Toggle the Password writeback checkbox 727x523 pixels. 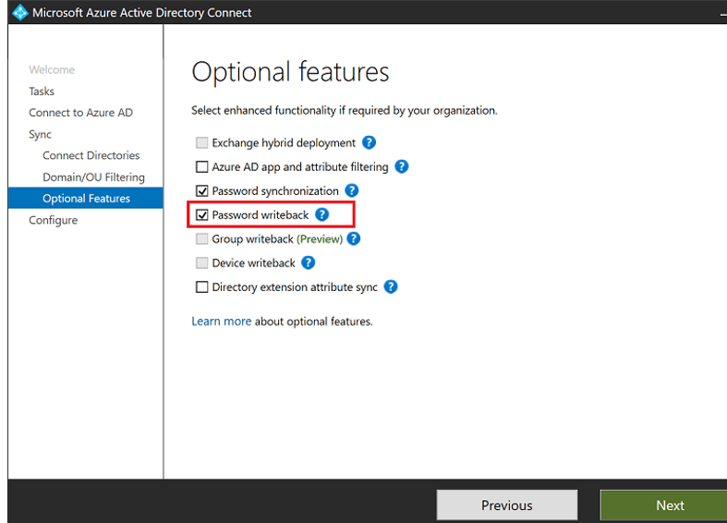pyautogui.click(x=202, y=215)
